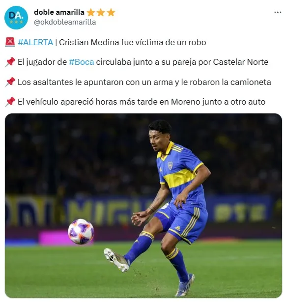Click the tweet line about robaron la camioneta
Screen dimensions: 284x302
(144, 82)
